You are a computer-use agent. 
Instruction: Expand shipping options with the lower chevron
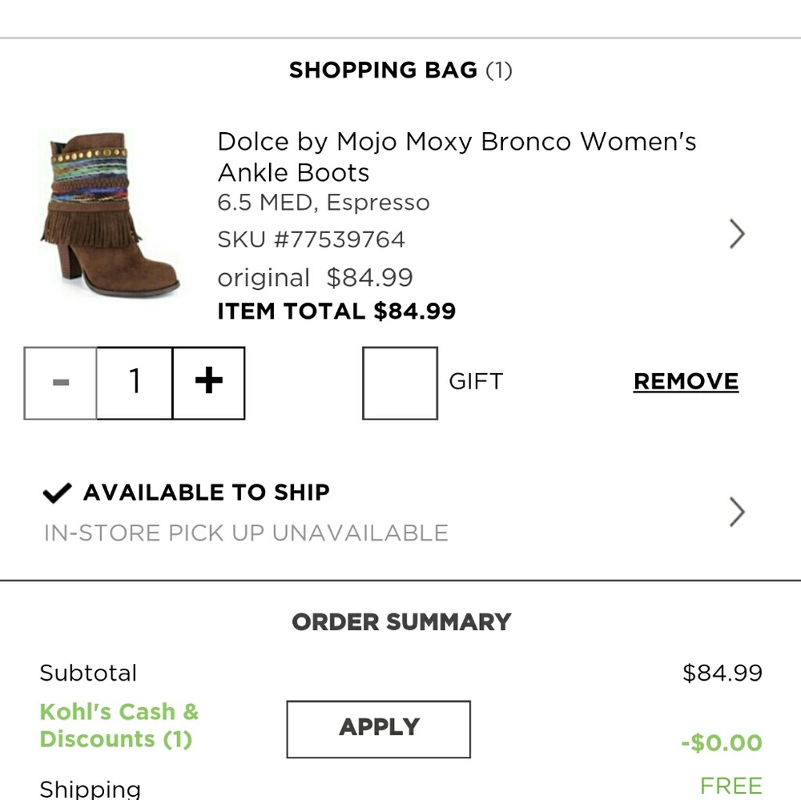pos(736,512)
